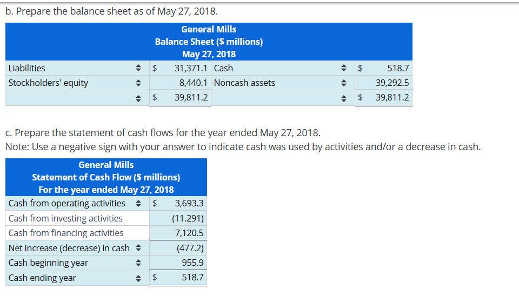Viewport: 519px width, 302px height.
Task: Open the Cash ending year dropdown
Action: coord(77,278)
